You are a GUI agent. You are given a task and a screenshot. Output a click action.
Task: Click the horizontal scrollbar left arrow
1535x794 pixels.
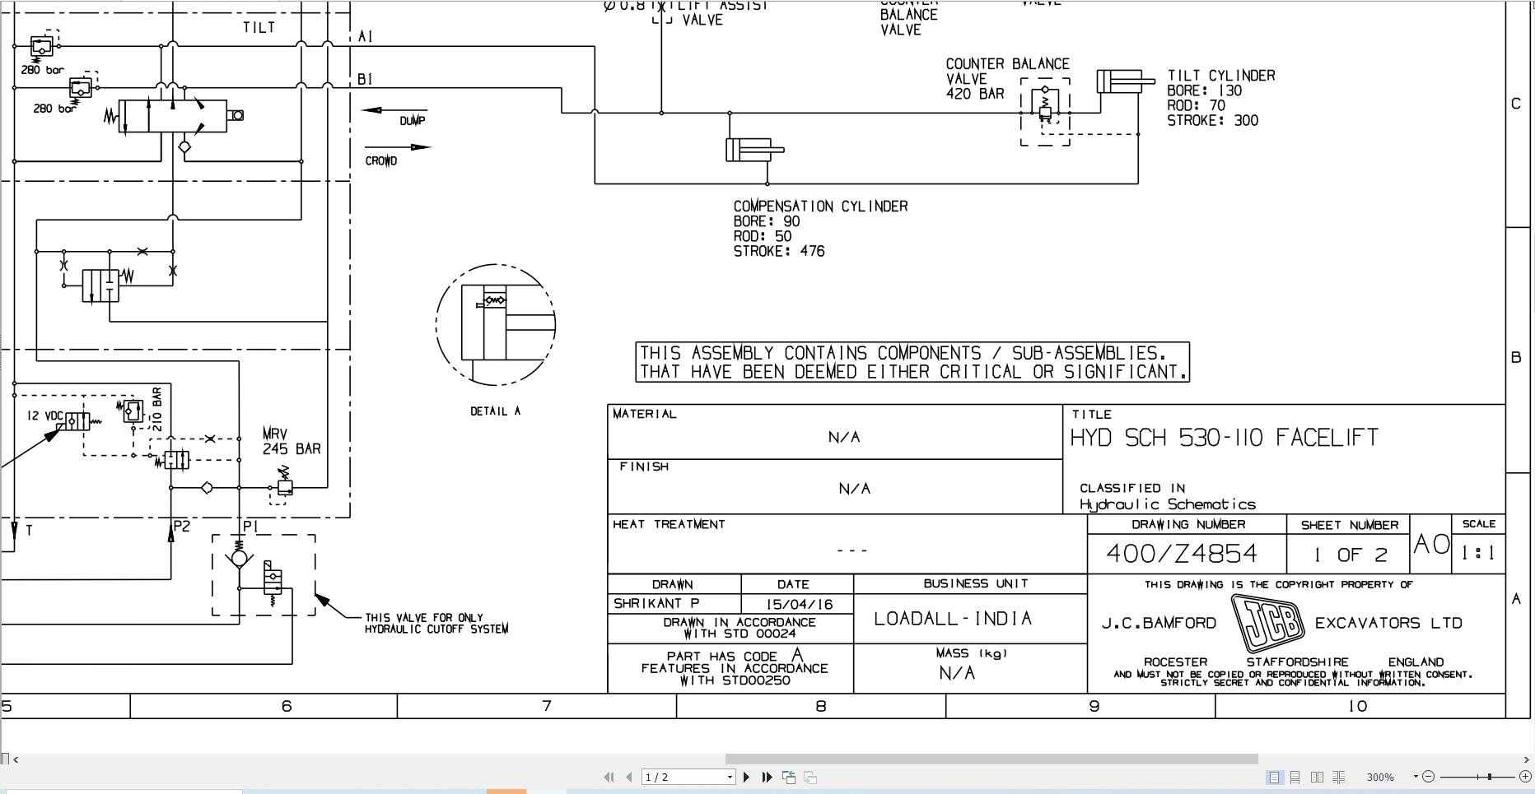click(x=16, y=759)
